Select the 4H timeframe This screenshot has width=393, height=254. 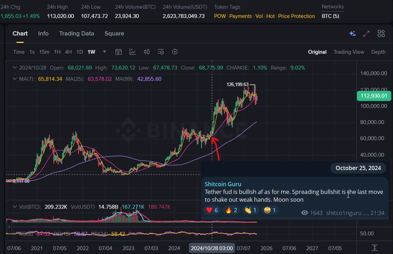click(68, 52)
